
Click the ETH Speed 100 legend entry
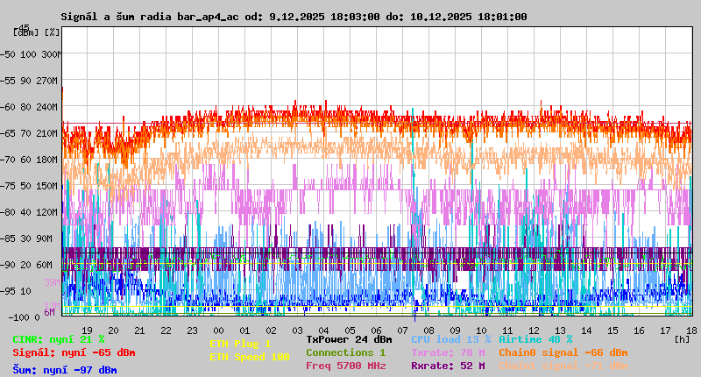tap(249, 357)
